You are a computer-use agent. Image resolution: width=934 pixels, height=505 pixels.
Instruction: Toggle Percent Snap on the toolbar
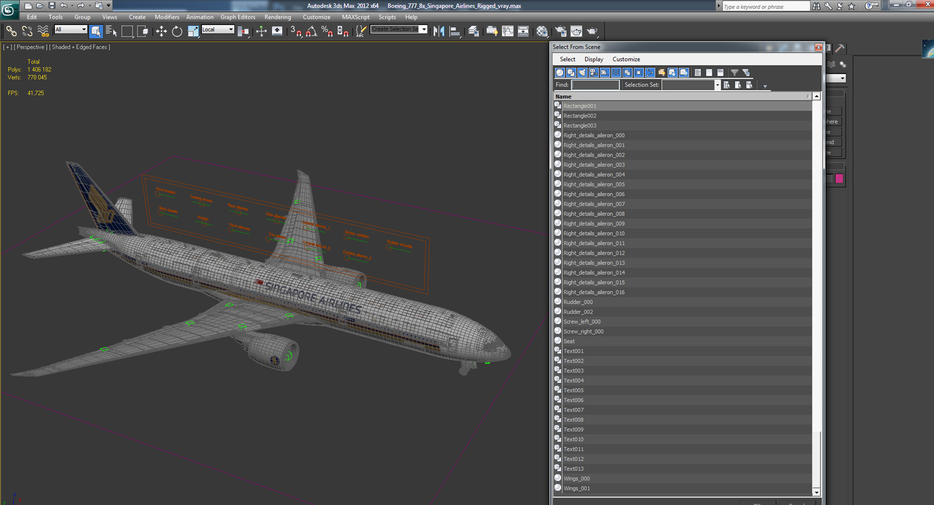click(x=327, y=31)
